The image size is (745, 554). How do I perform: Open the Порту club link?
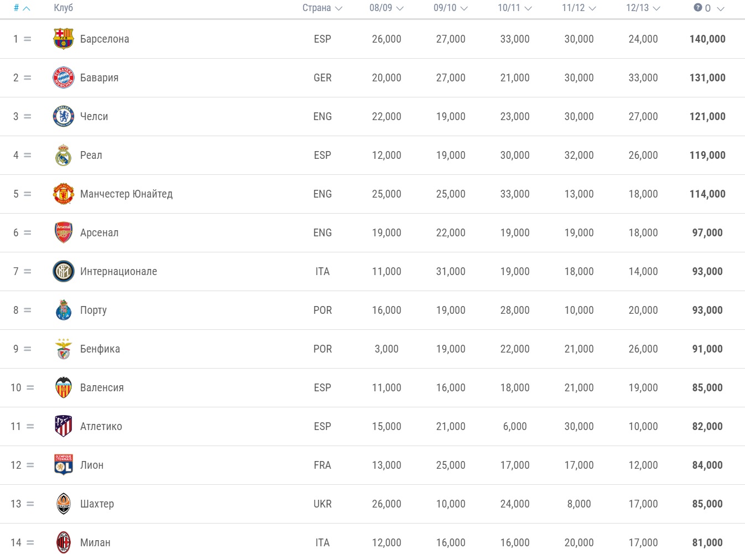(x=93, y=310)
